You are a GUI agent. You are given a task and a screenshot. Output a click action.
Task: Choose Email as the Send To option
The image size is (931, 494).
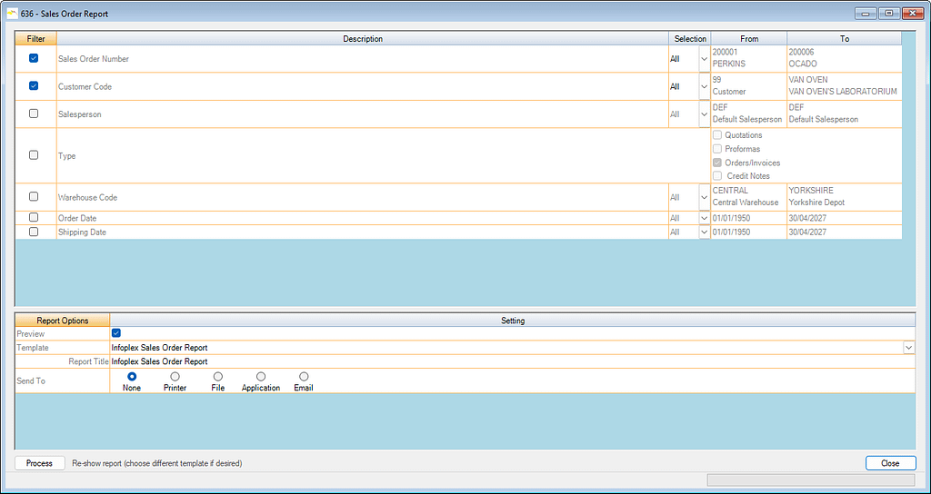click(304, 377)
